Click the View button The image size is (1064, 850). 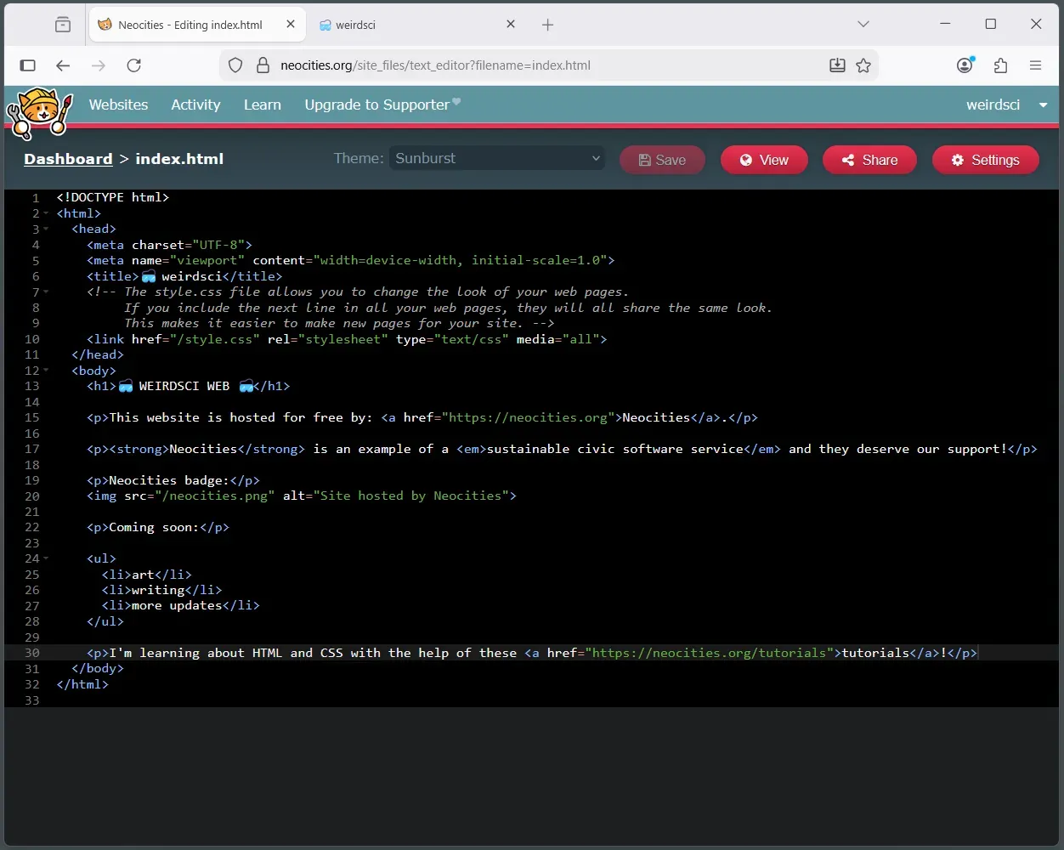pyautogui.click(x=764, y=160)
